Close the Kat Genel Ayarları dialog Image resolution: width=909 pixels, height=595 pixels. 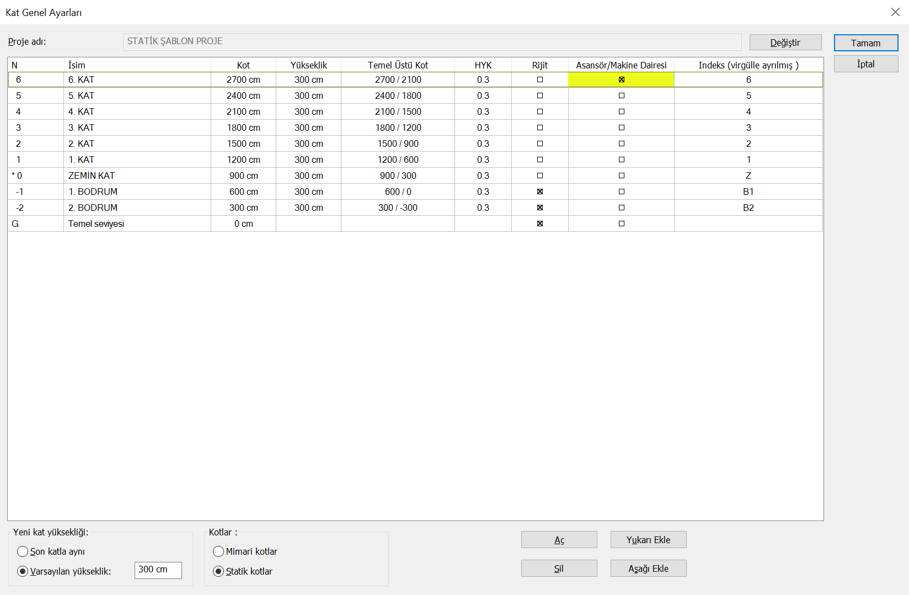coord(895,12)
